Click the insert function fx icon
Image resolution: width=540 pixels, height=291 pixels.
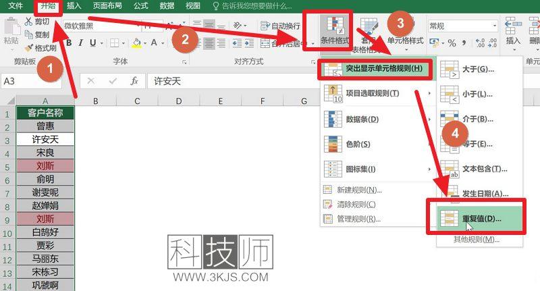point(134,81)
